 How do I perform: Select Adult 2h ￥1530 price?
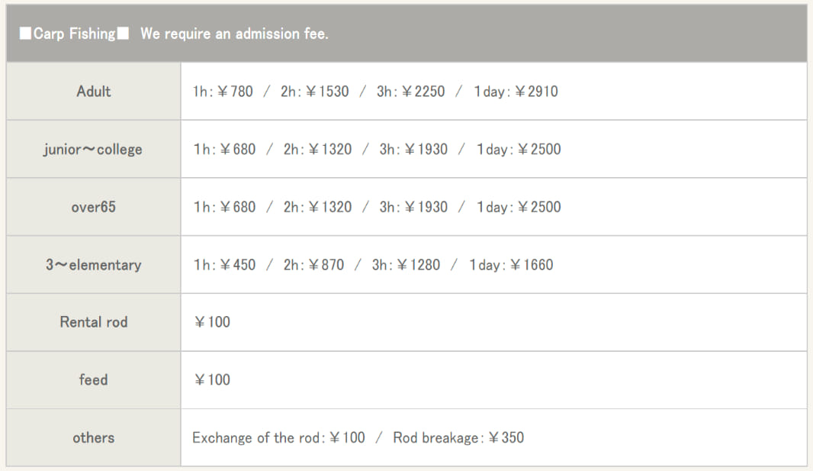(x=315, y=92)
